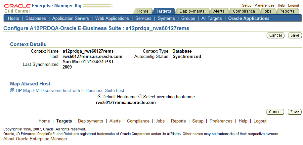303x145 pixels.
Task: Select Services in the sub-navigation bar
Action: coord(143,18)
